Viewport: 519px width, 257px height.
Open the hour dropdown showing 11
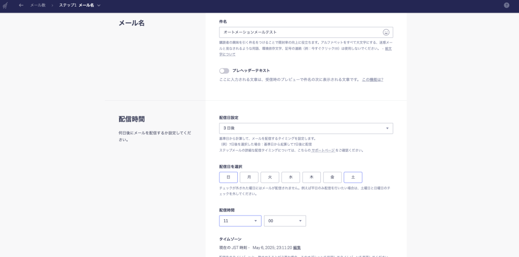click(240, 221)
